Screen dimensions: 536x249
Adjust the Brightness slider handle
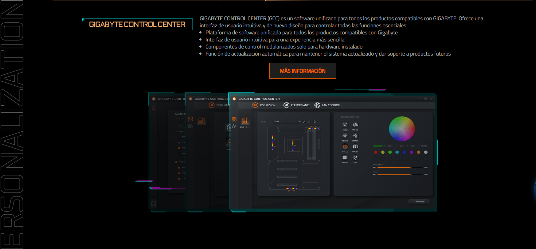coord(411,168)
